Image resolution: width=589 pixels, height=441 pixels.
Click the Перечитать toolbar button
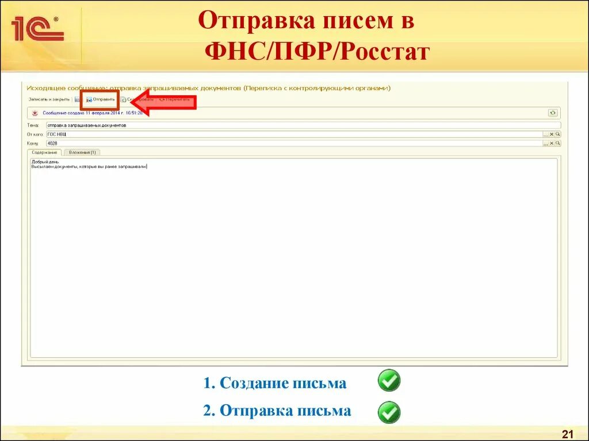click(x=174, y=100)
